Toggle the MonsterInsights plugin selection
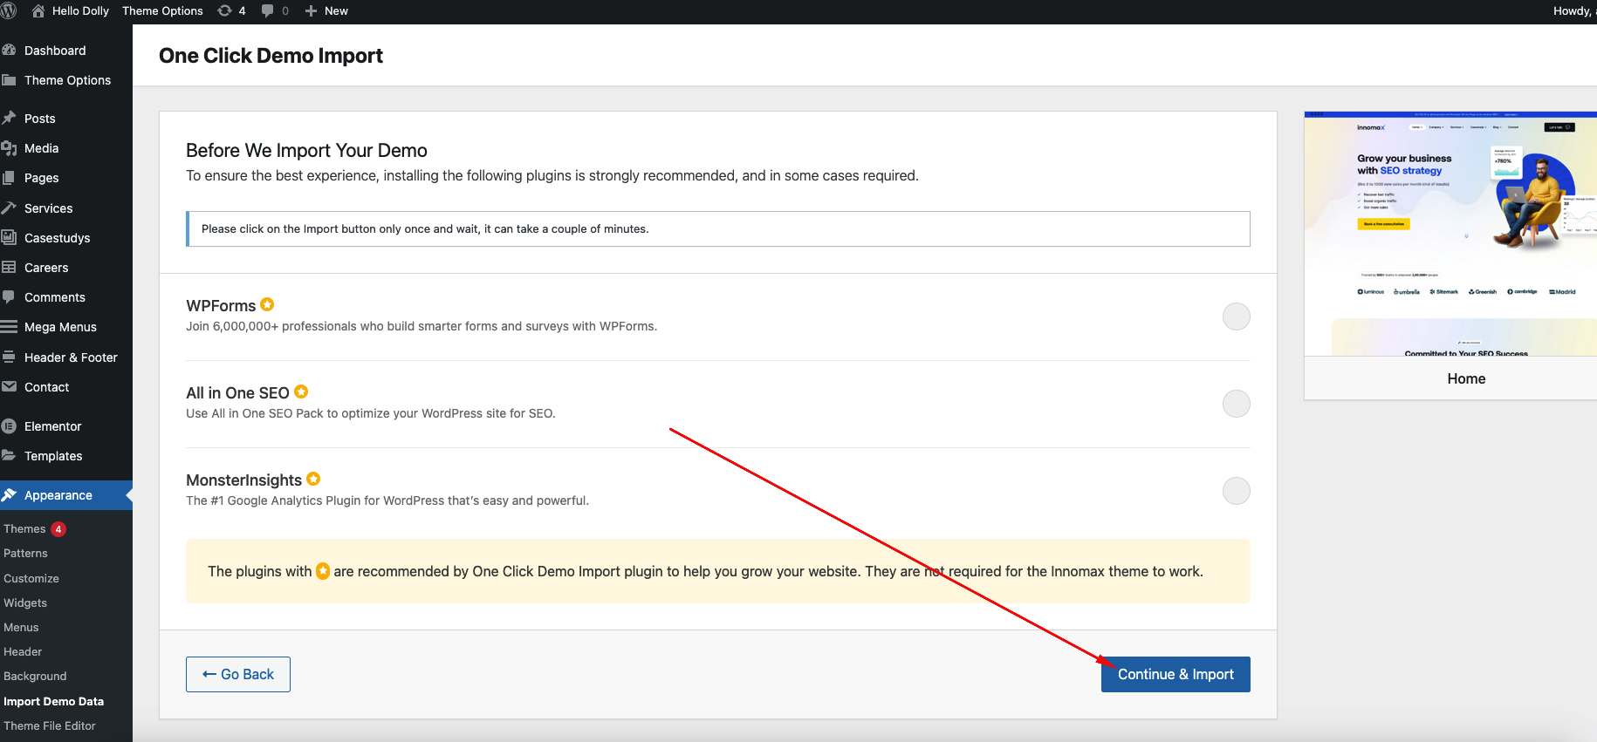 coord(1236,491)
